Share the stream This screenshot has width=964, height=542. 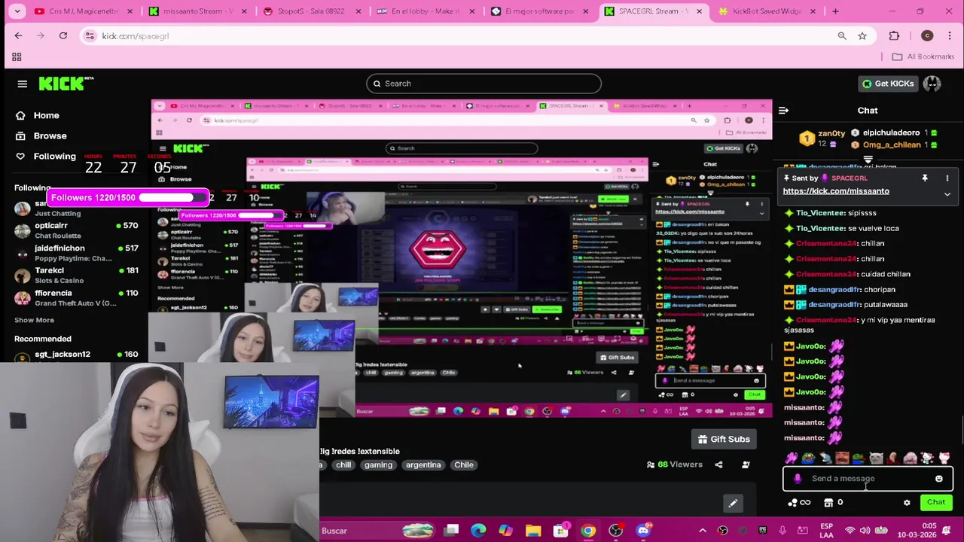pyautogui.click(x=718, y=465)
